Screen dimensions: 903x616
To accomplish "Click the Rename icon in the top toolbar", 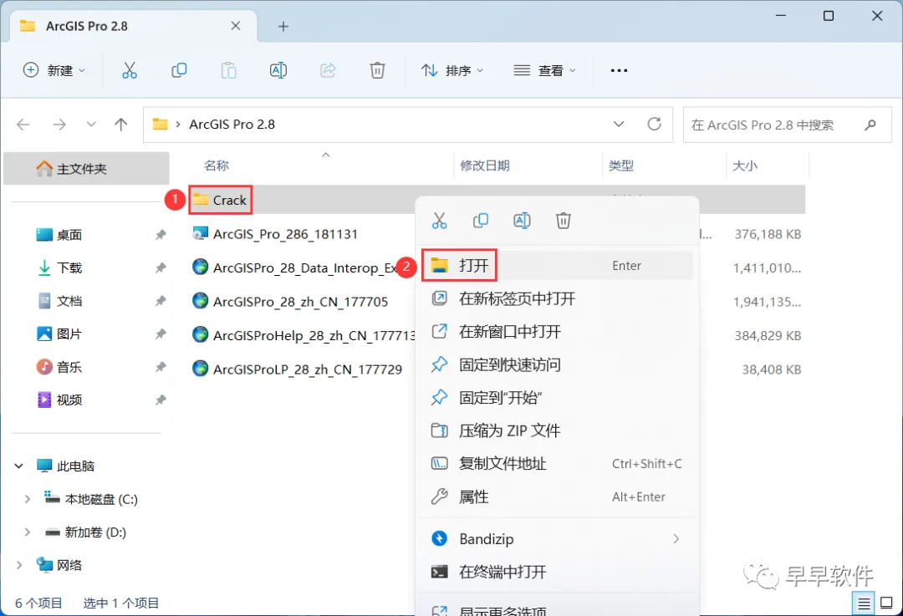I will 278,70.
